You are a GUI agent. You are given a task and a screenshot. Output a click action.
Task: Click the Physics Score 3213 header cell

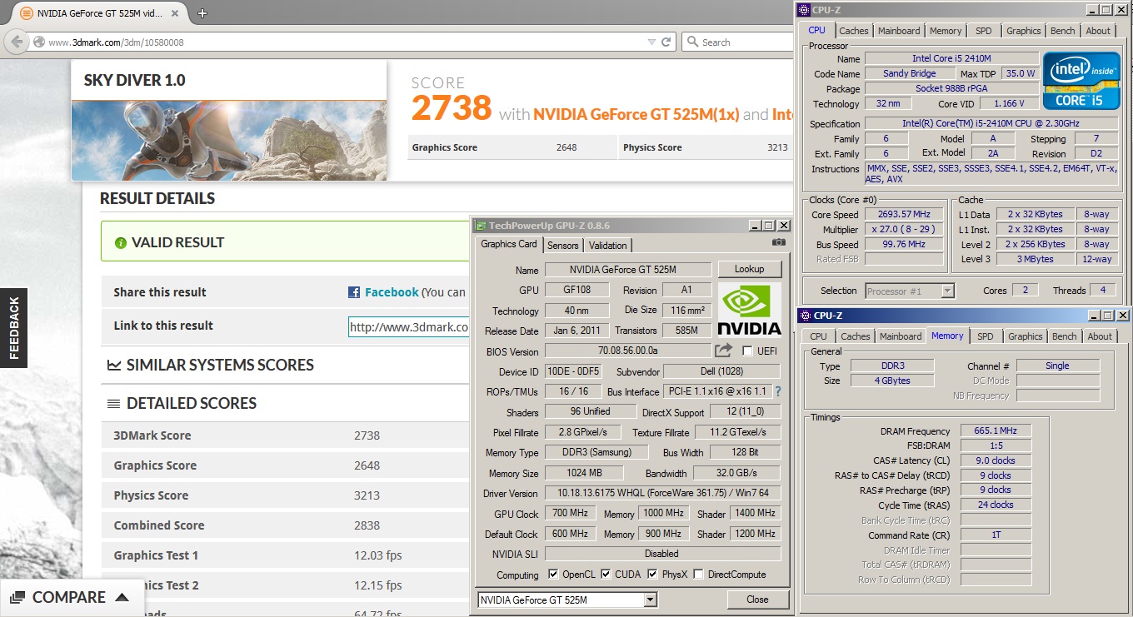(x=706, y=147)
